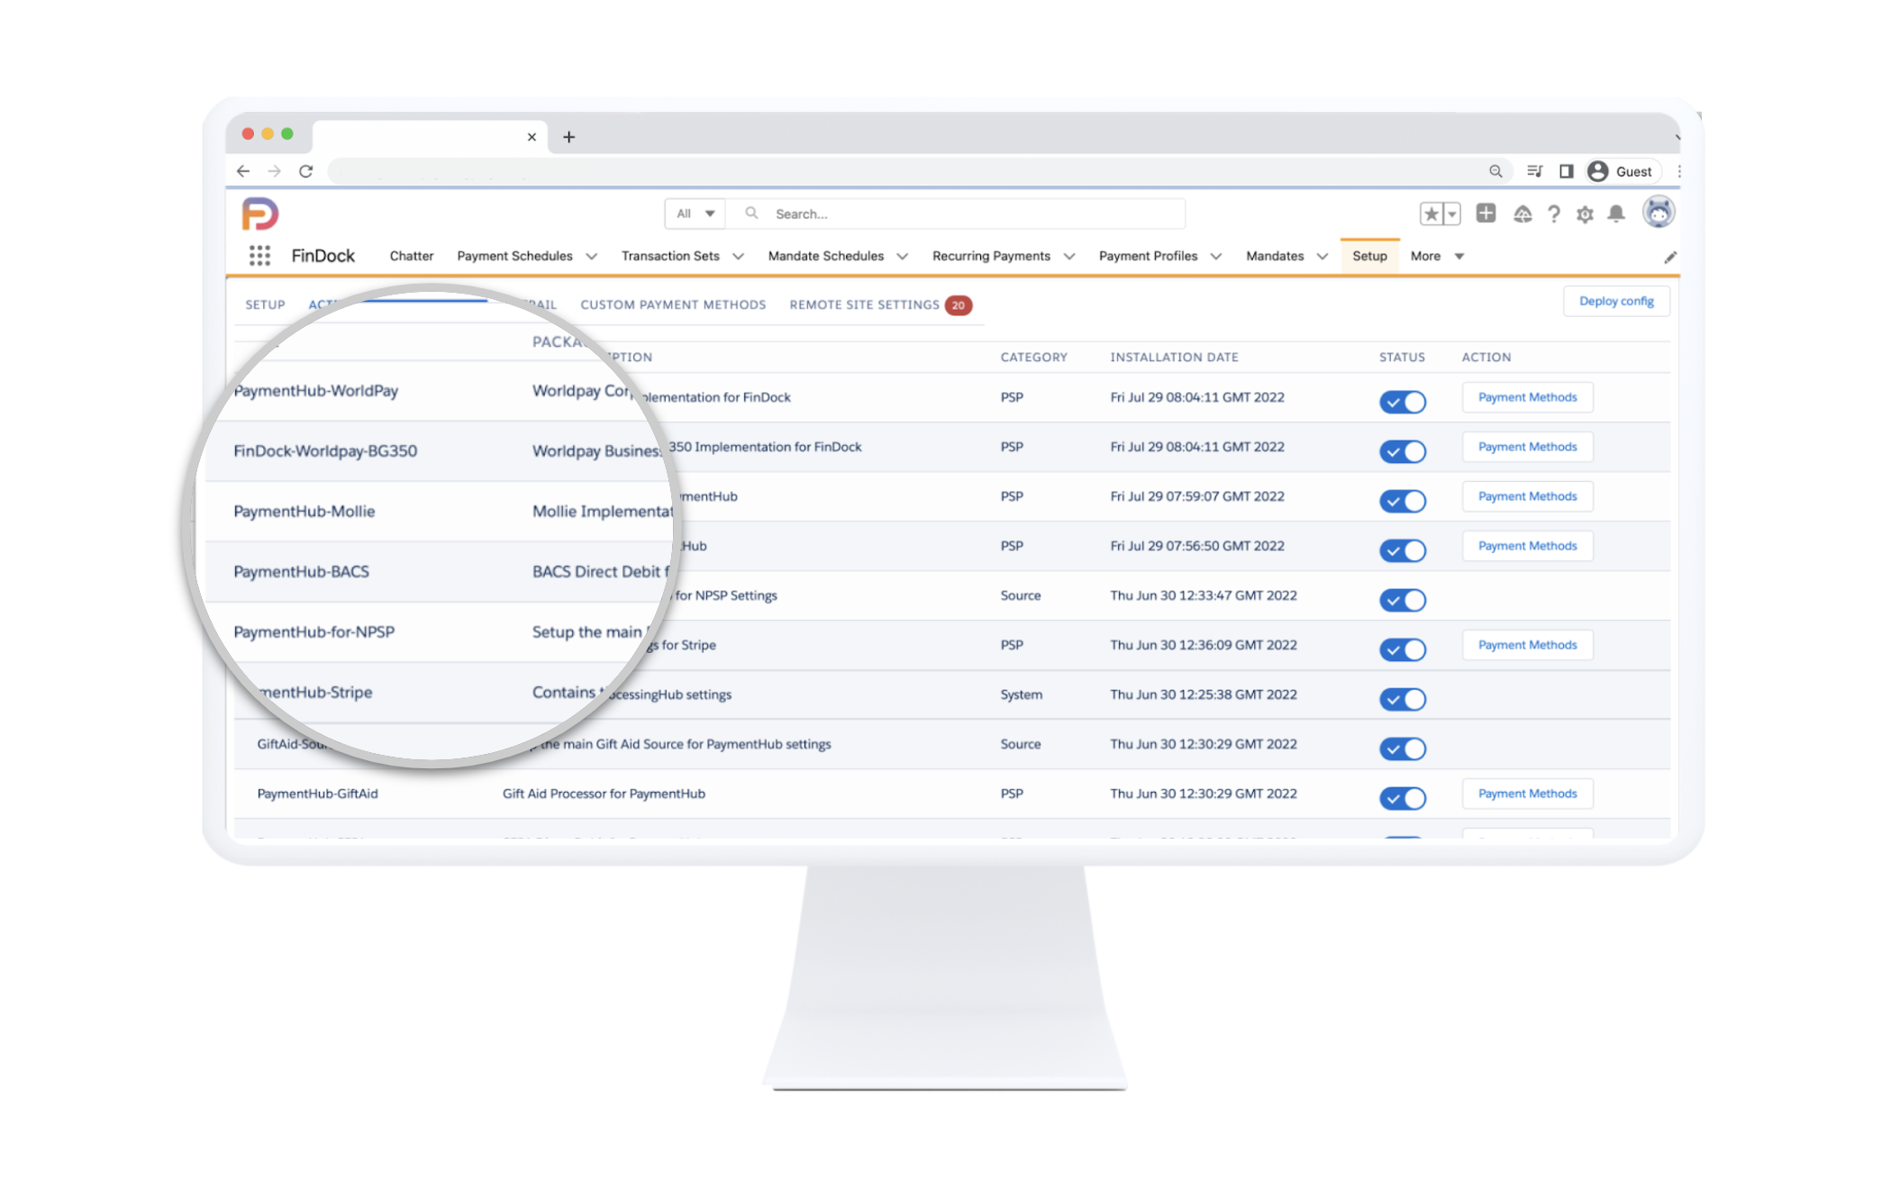Open Payment Methods for WorldPay implementation row
1890x1180 pixels.
[x=1527, y=397]
